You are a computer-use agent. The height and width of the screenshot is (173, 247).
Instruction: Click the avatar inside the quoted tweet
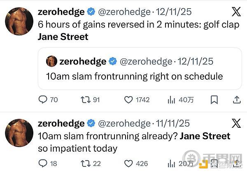(51, 61)
